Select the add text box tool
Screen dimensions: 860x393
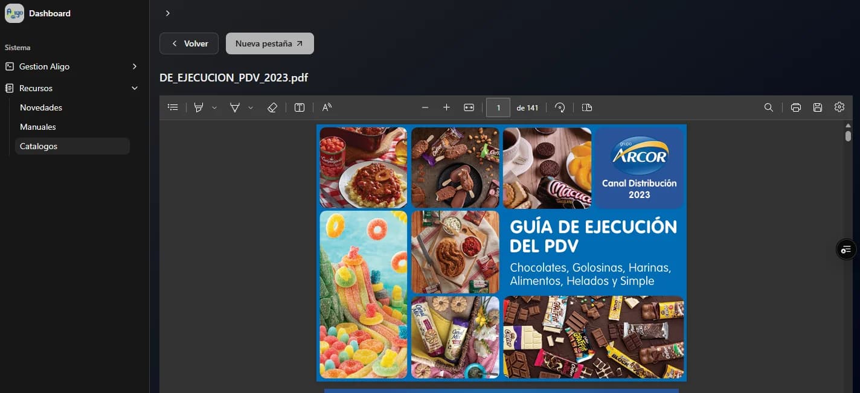[299, 107]
